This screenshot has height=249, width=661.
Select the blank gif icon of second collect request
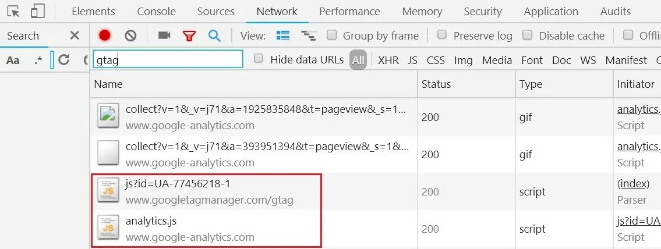(x=108, y=152)
